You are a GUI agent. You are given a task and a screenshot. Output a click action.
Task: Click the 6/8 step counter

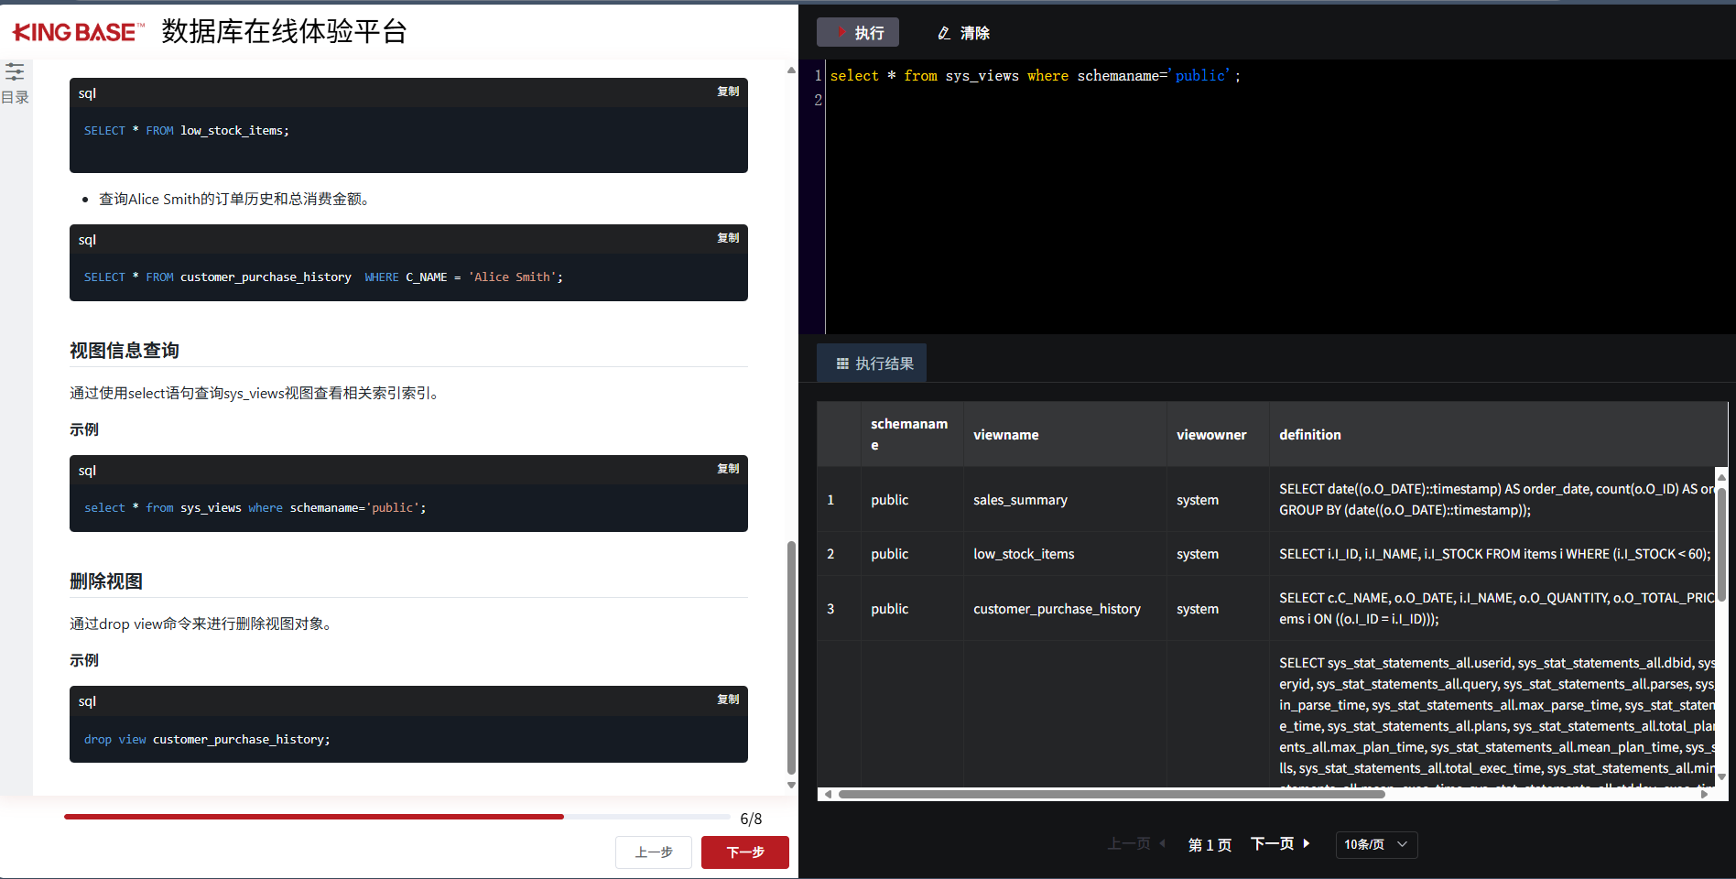(751, 819)
